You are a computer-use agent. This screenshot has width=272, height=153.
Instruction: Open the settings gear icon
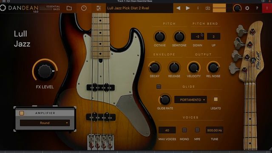[x=247, y=8]
